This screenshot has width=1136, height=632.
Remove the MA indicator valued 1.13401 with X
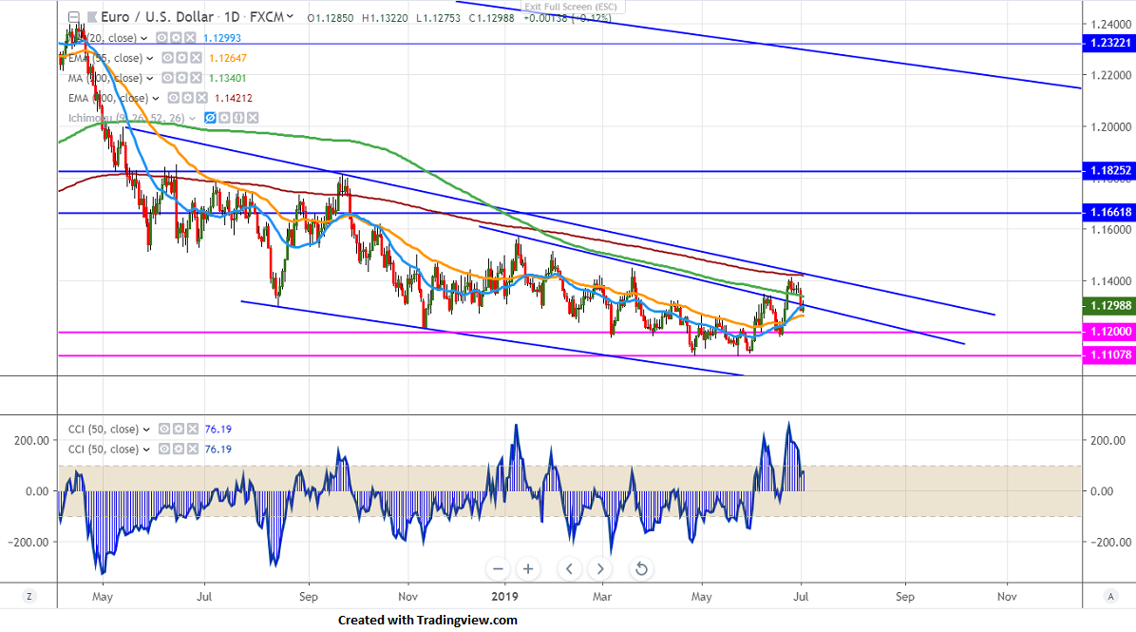pos(195,78)
